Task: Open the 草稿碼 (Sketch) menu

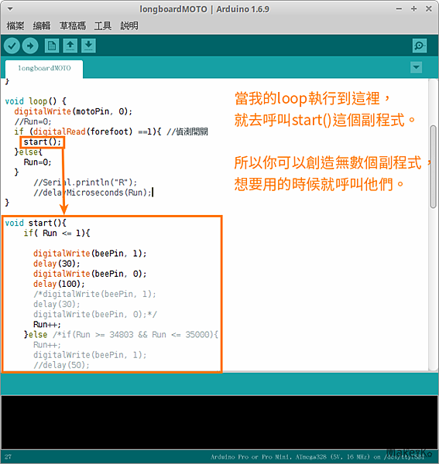Action: 72,26
